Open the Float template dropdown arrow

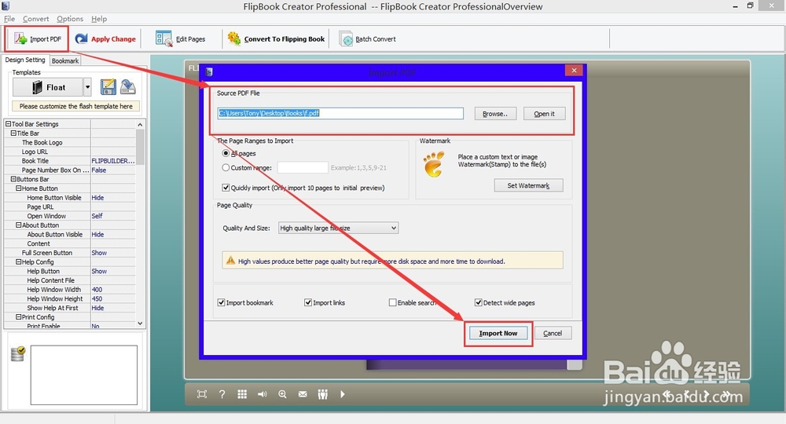coord(87,87)
